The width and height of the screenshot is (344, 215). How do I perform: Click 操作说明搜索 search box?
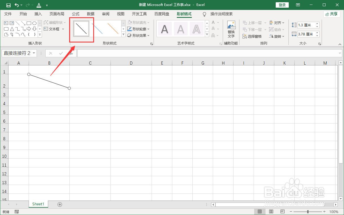click(x=222, y=14)
